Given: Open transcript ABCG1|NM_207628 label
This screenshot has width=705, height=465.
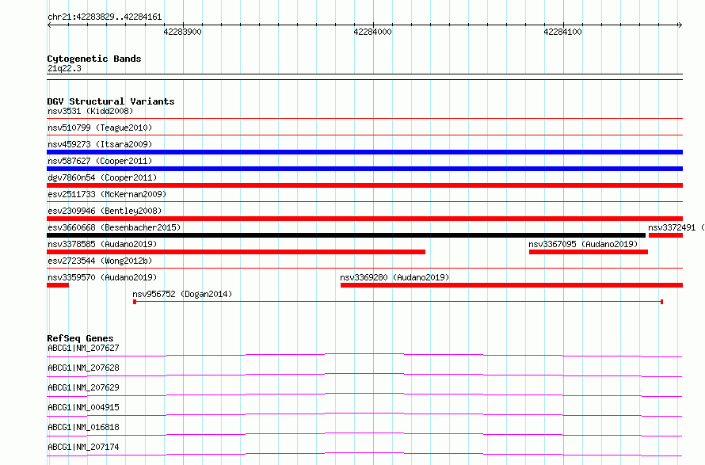Looking at the screenshot, I should click(84, 368).
